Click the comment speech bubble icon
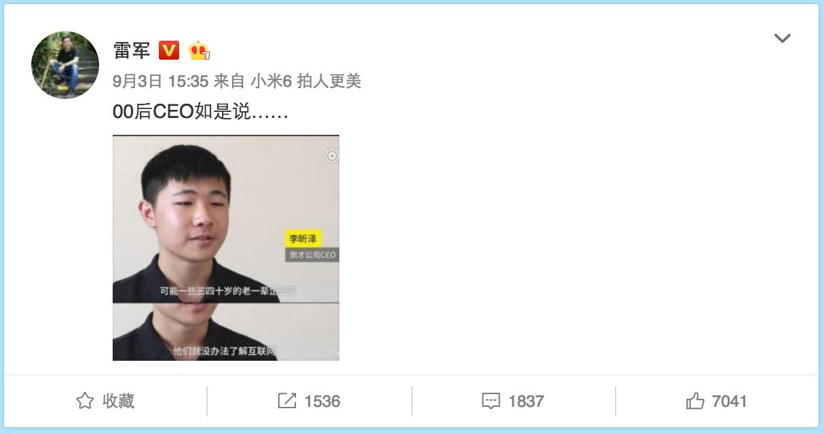 click(x=491, y=401)
